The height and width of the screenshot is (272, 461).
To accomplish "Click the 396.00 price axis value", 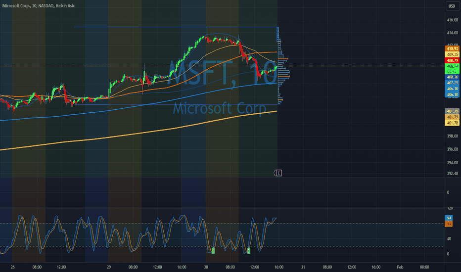I will pos(453,149).
